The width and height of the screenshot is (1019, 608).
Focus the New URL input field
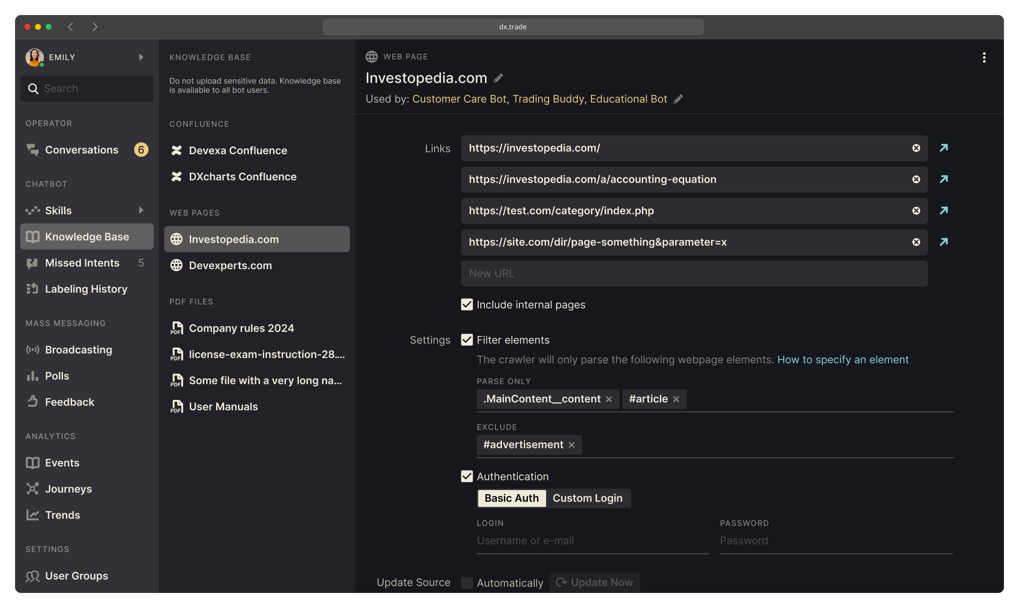point(694,273)
